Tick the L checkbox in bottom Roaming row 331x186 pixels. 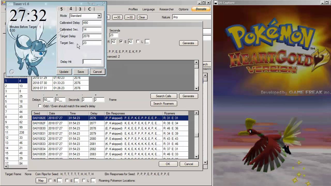pos(84,181)
